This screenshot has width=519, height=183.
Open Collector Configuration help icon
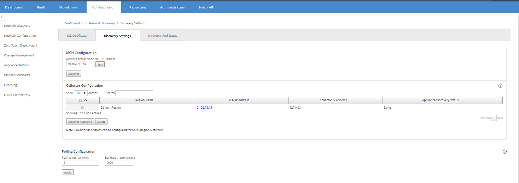(x=500, y=86)
